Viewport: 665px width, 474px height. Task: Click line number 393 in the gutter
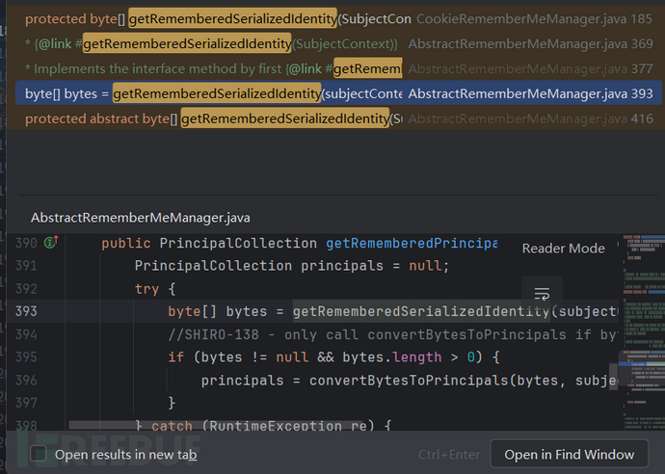(26, 311)
